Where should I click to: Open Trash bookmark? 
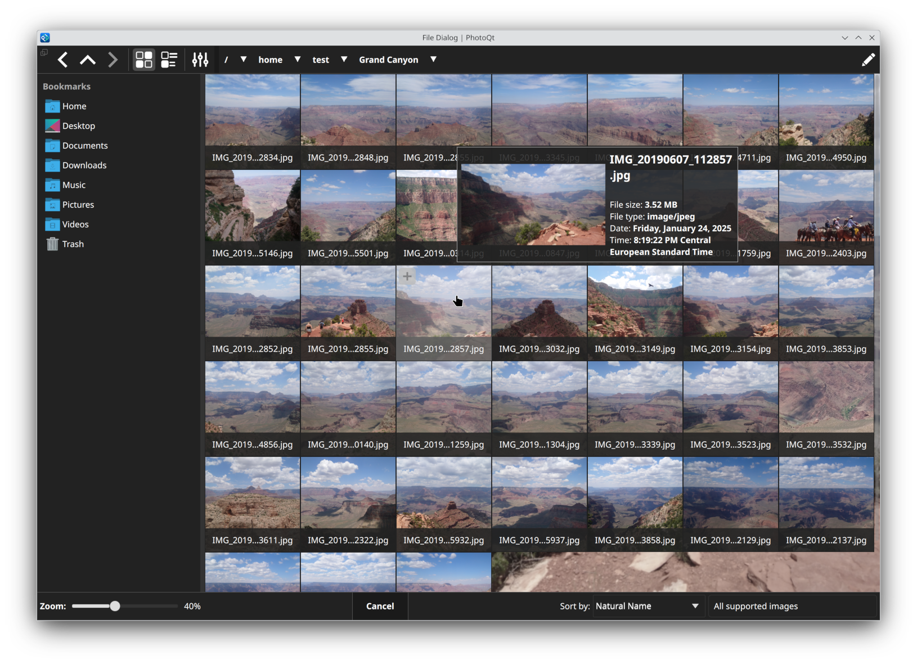coord(73,244)
